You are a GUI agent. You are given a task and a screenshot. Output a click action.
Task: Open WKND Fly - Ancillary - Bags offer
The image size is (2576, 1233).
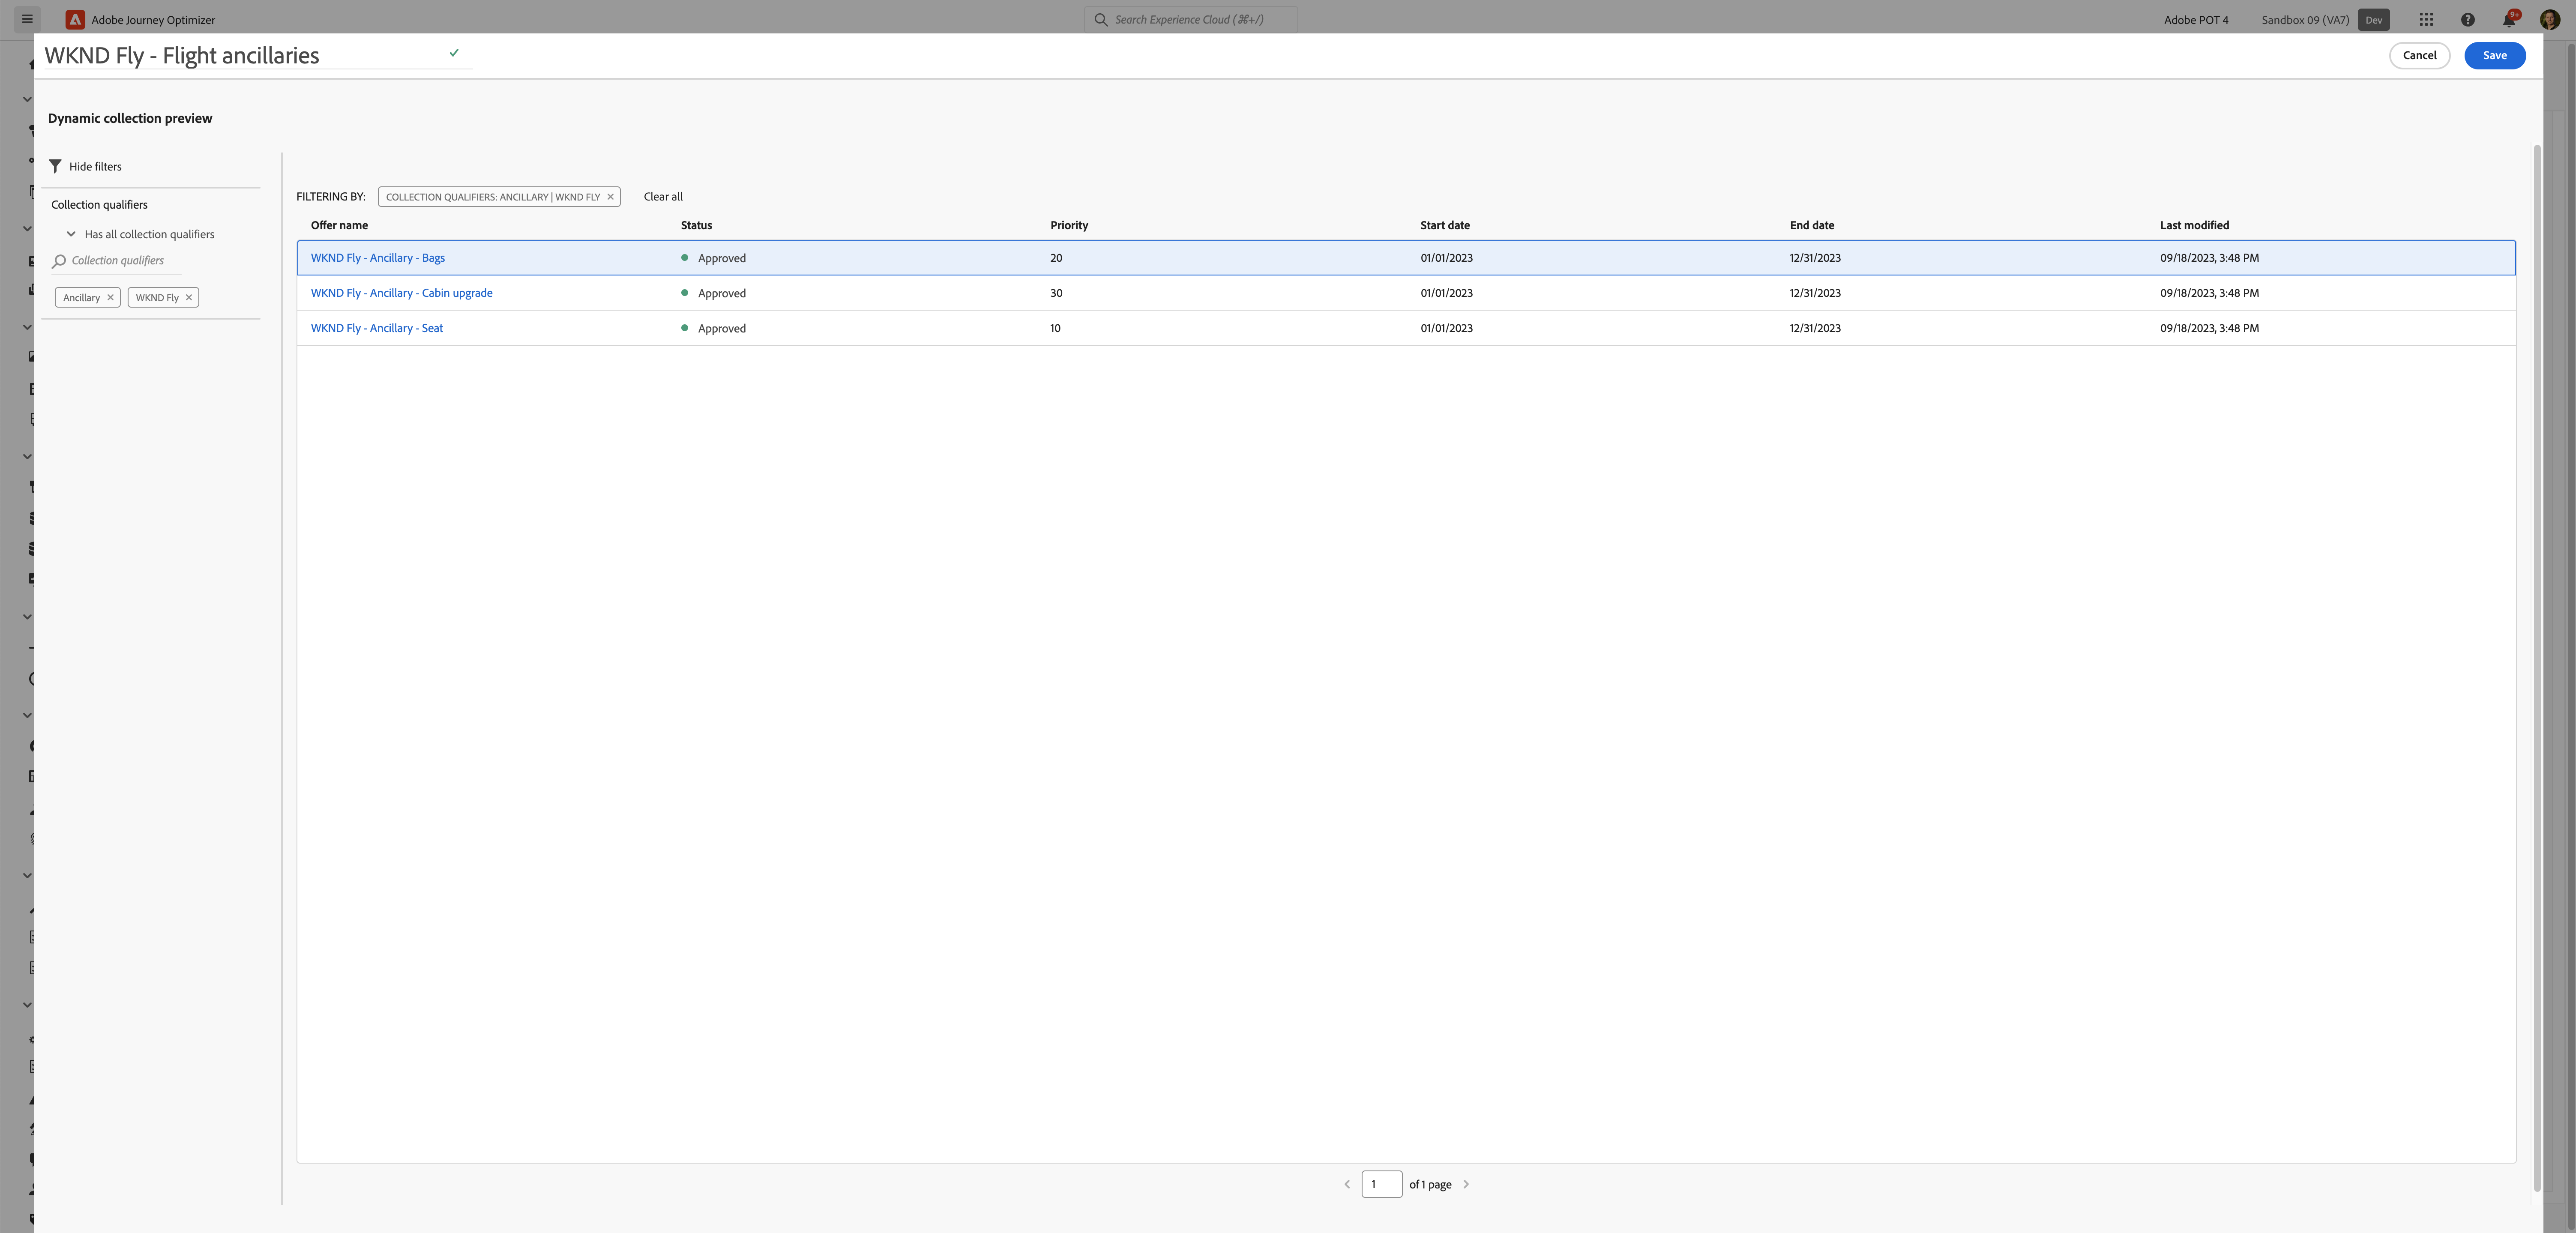[378, 258]
